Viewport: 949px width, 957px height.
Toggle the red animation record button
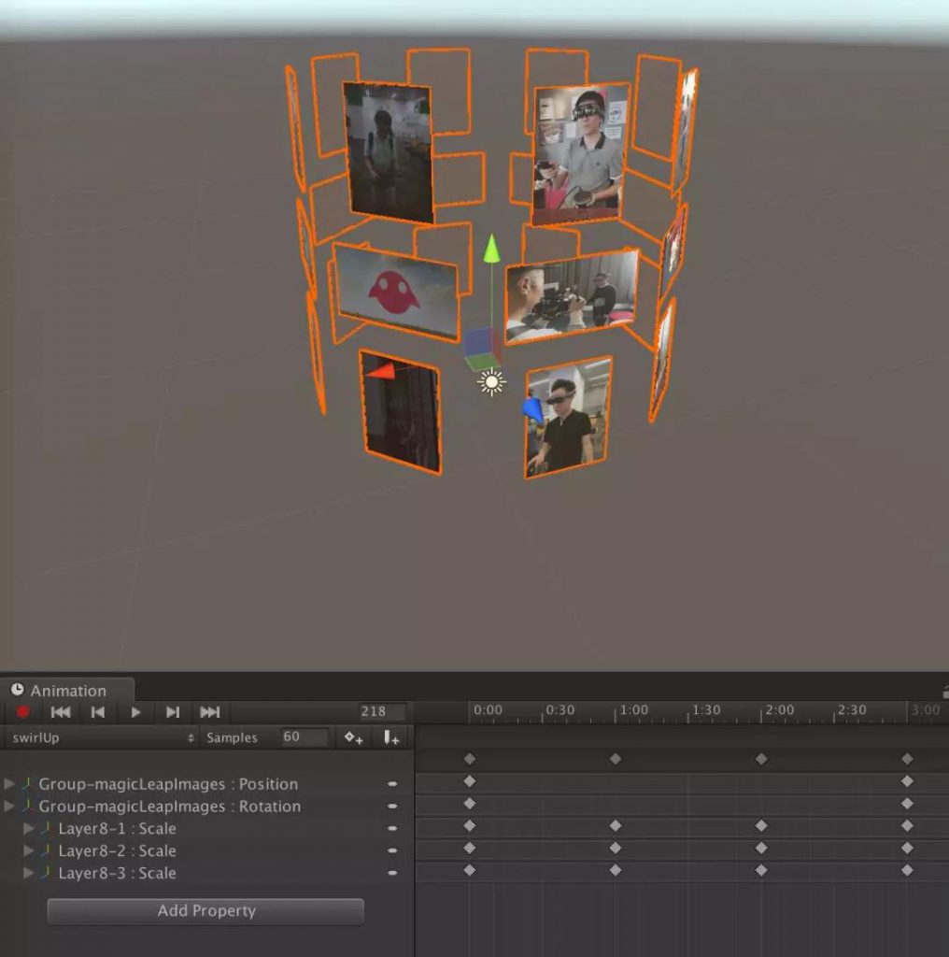coord(23,711)
